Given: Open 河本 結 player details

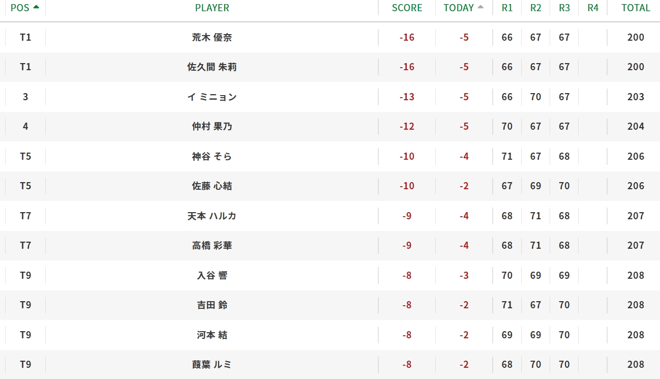Looking at the screenshot, I should click(212, 335).
